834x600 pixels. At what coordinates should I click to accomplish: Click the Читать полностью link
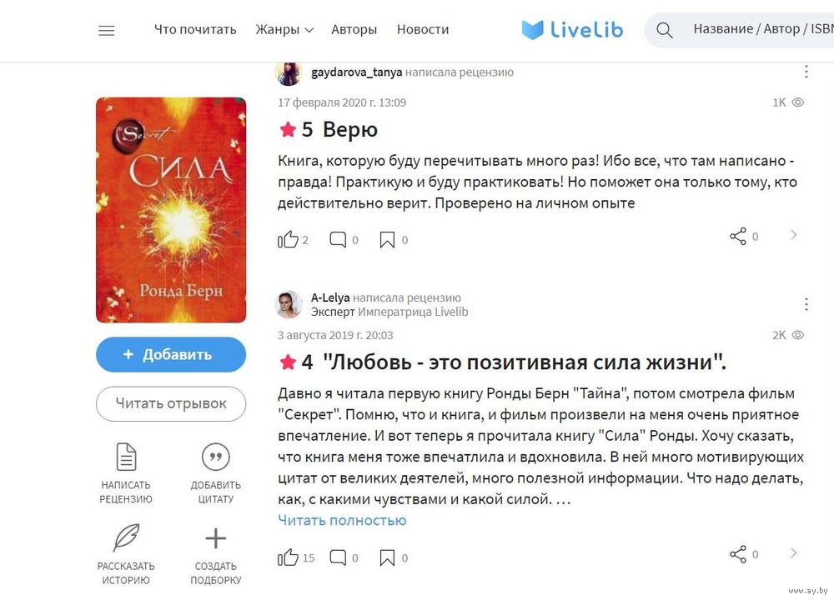pos(342,520)
